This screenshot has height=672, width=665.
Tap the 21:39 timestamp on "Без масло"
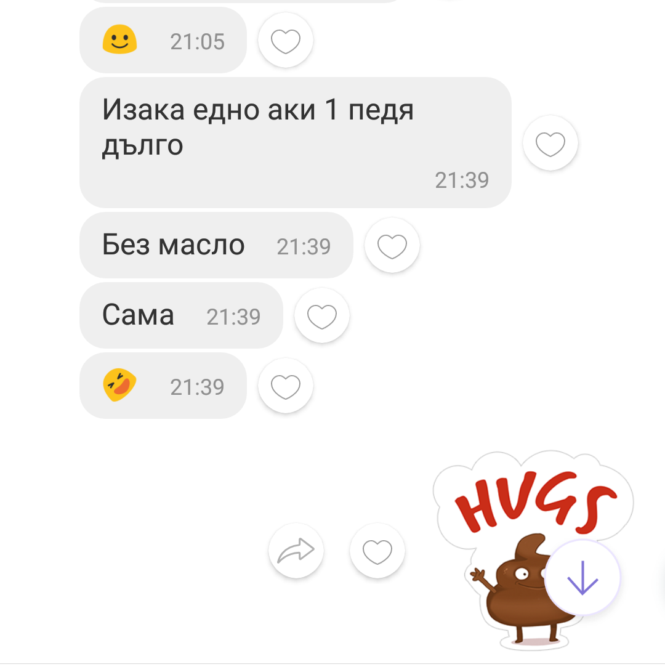point(304,247)
